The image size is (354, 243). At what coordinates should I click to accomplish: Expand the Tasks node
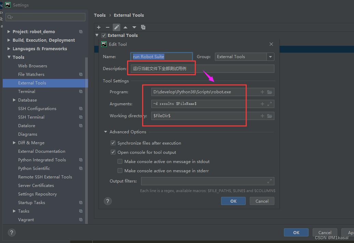coord(14,211)
